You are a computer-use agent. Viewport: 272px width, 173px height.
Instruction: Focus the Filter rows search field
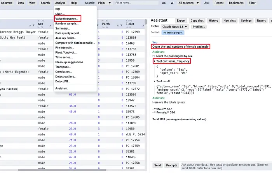(x=137, y=3)
